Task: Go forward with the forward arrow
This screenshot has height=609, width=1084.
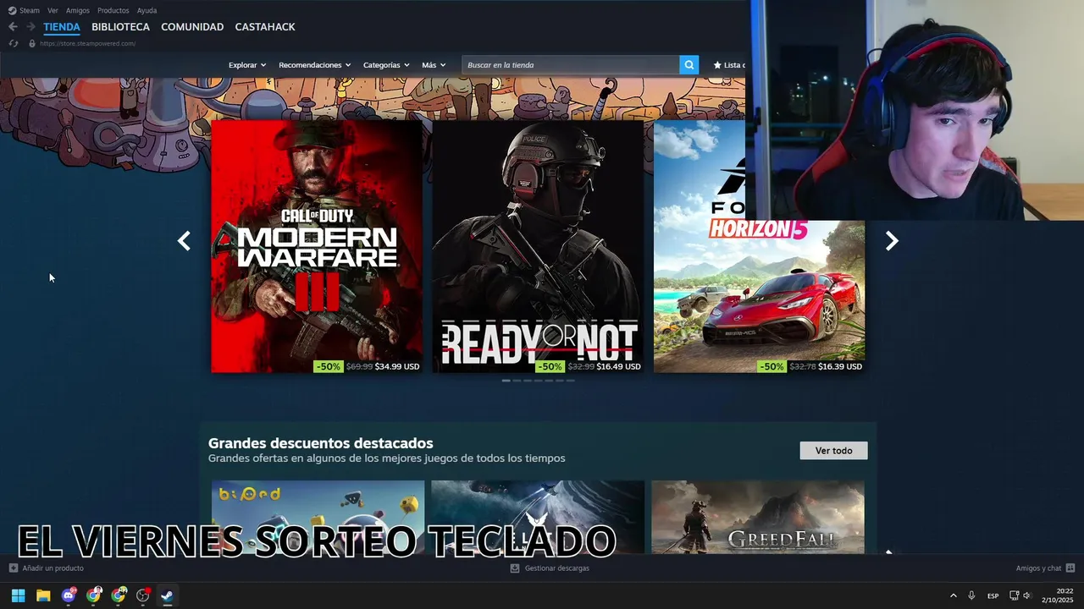Action: click(30, 27)
